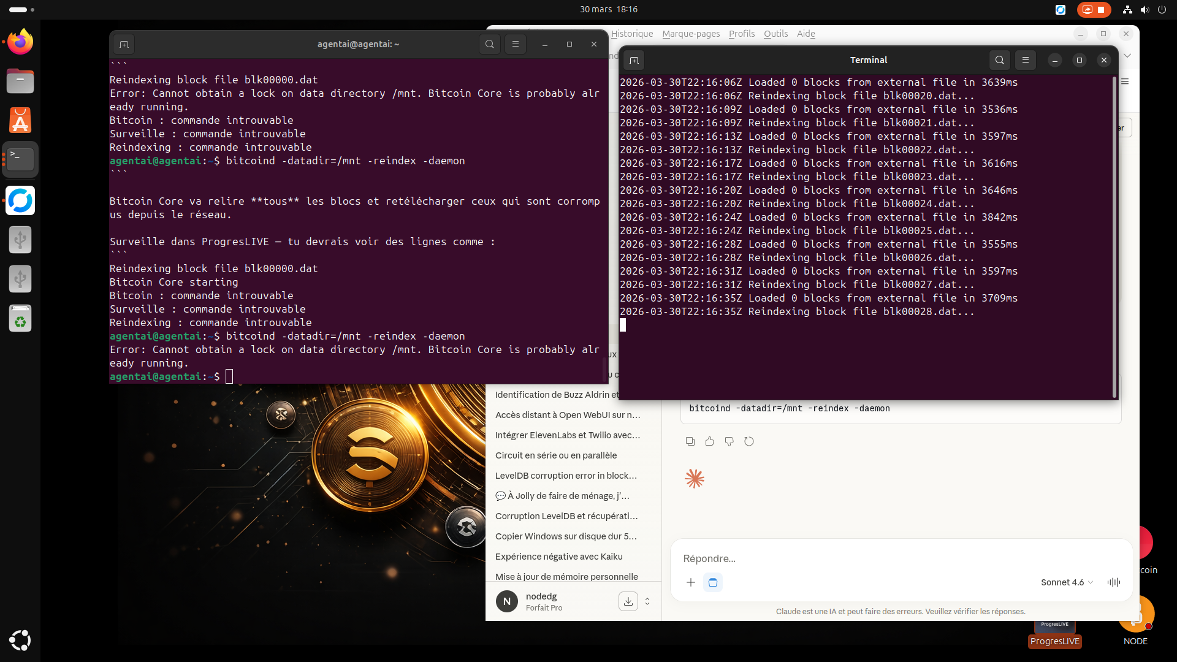This screenshot has width=1177, height=662.
Task: Open the agentai terminal hamburger menu
Action: pos(516,44)
